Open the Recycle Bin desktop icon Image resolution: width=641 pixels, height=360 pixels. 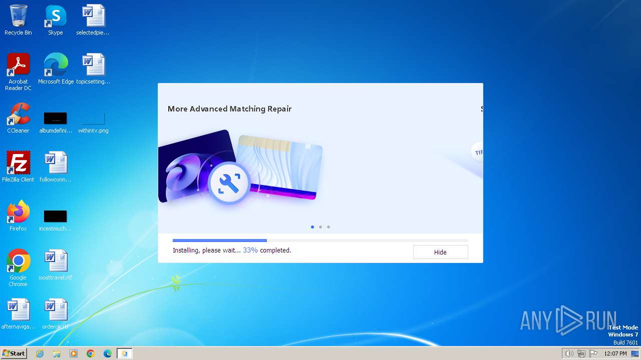[18, 20]
